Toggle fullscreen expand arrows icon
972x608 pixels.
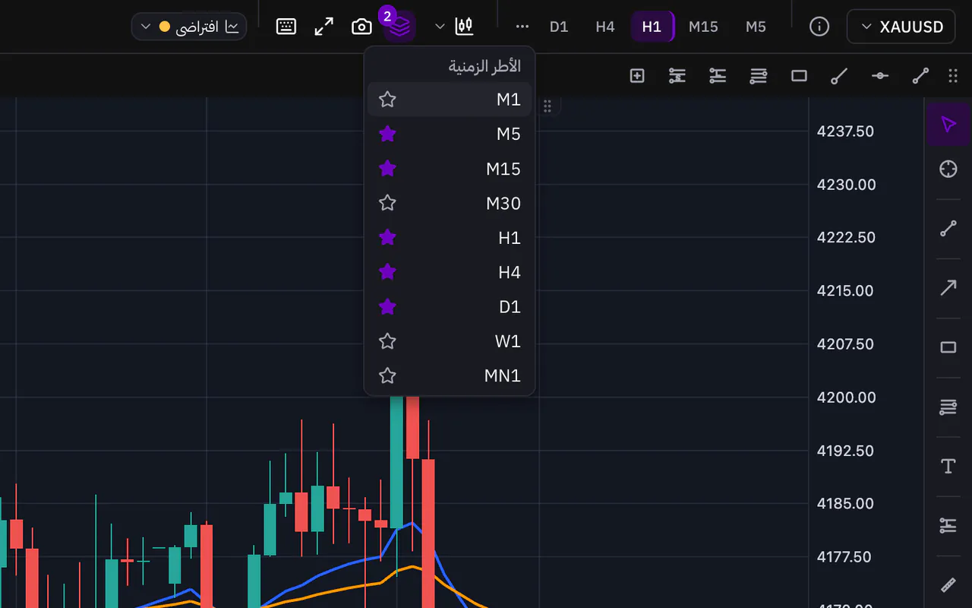[x=324, y=27]
